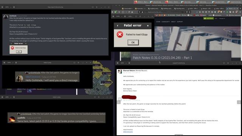The height and width of the screenshot is (136, 242).
Task: Open view options list icon in bug-report-discord viewer
Action: pos(14,7)
